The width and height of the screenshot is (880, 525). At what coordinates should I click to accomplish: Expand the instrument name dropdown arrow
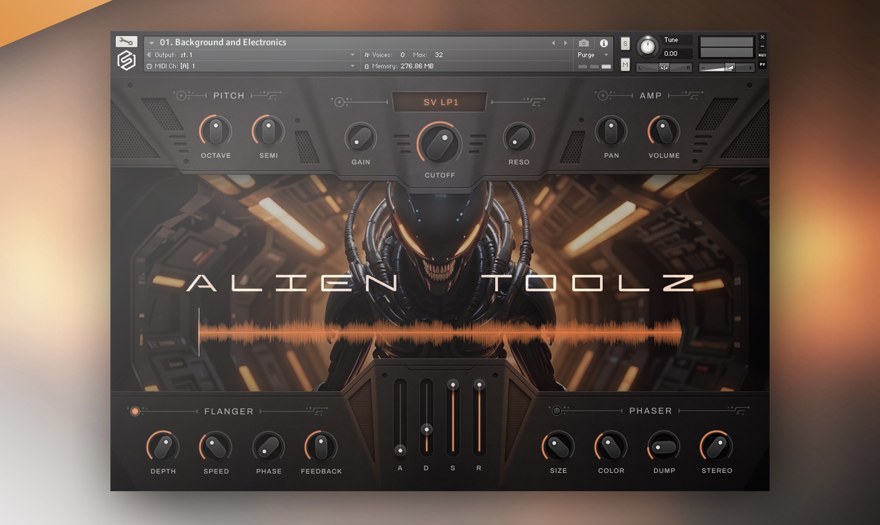click(x=151, y=43)
